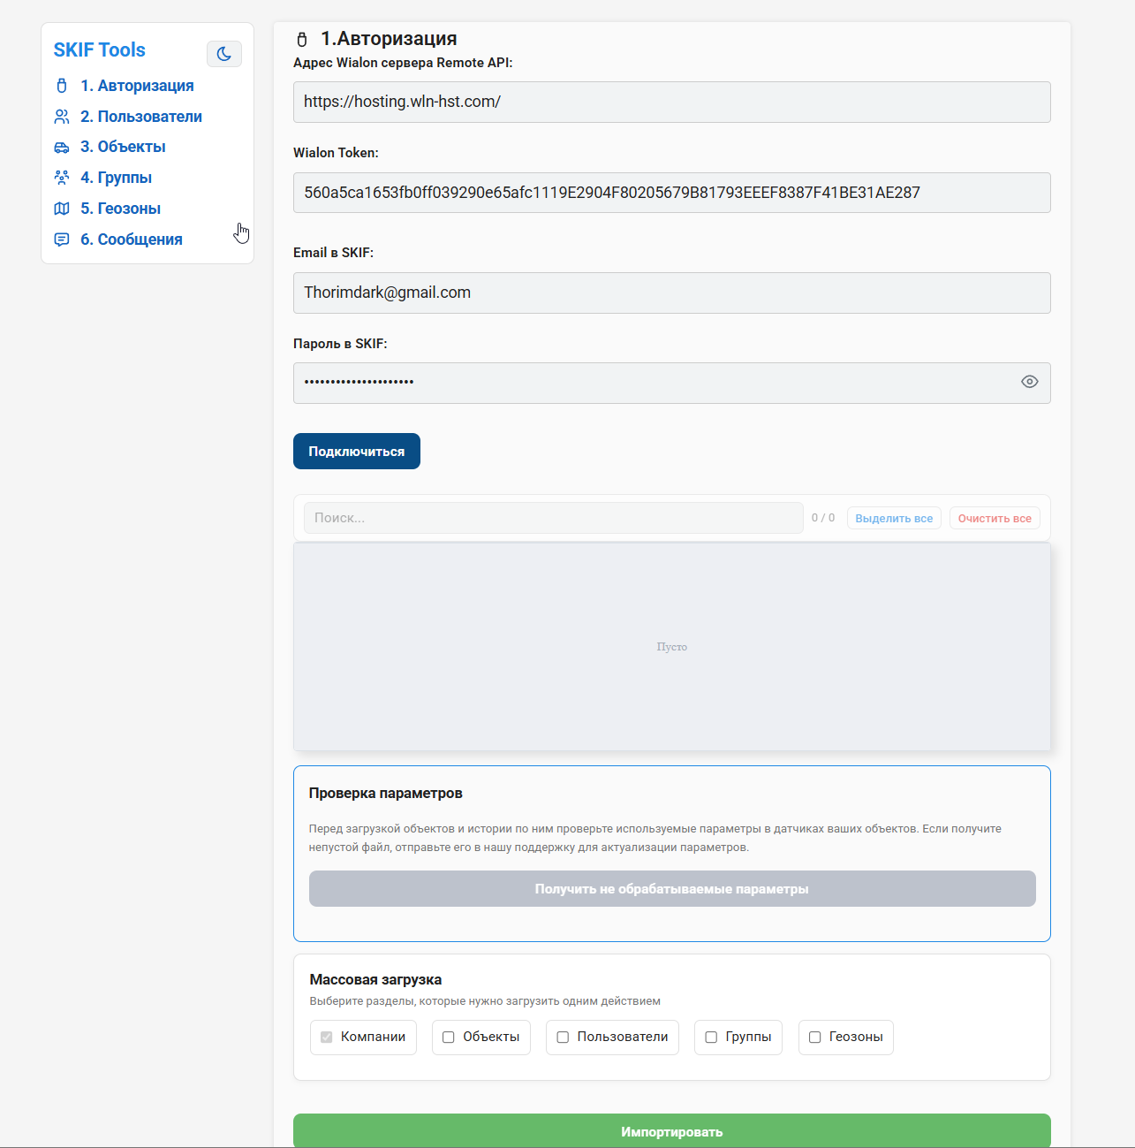Open the 6. Сообщения menu item
Screen dimensions: 1135x1148
click(x=131, y=239)
